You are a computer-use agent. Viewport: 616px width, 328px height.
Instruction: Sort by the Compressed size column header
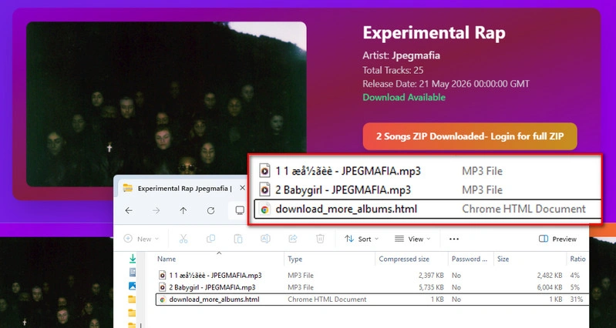click(404, 259)
